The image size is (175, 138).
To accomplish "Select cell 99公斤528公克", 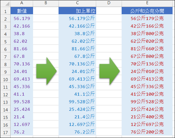I will [x=147, y=102].
